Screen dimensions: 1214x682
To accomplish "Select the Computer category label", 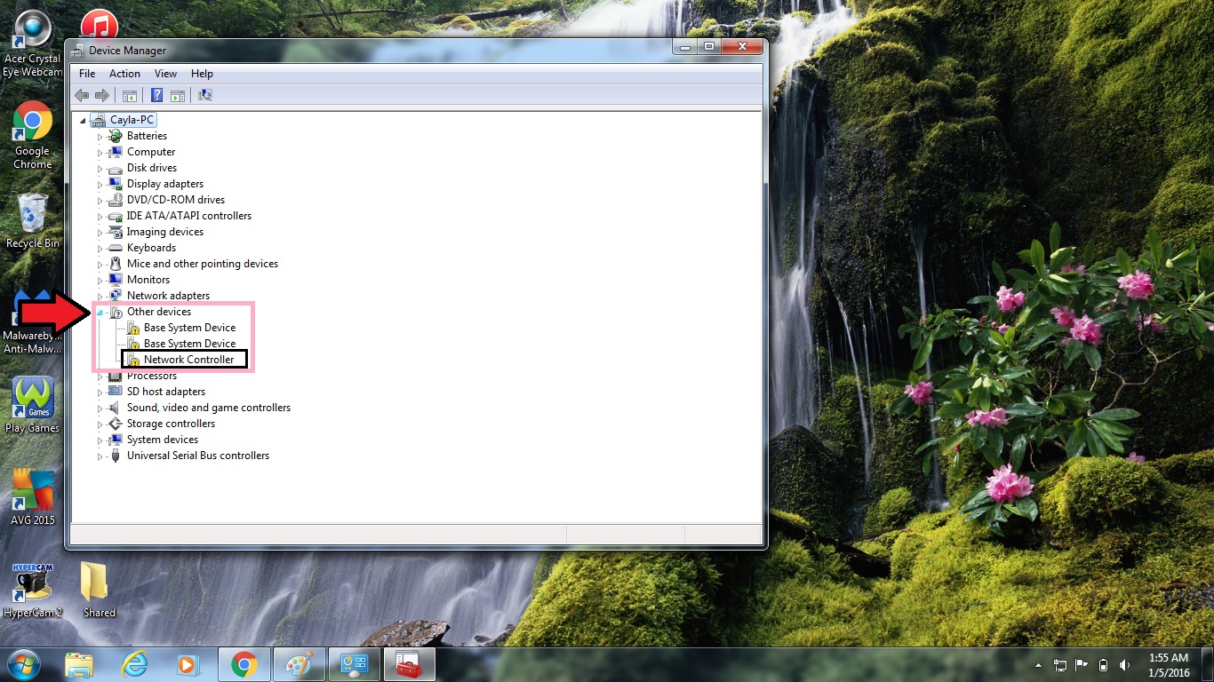I will tap(151, 152).
